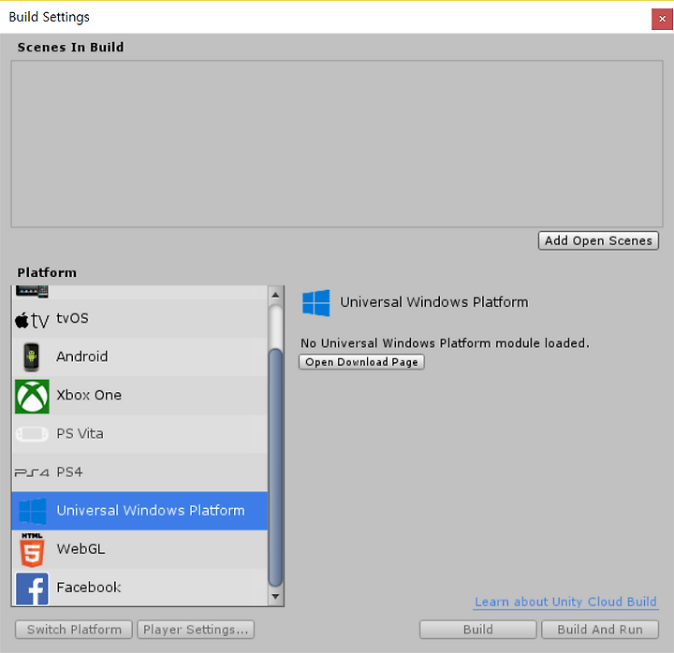Click the platform list scroll up arrow

[275, 295]
